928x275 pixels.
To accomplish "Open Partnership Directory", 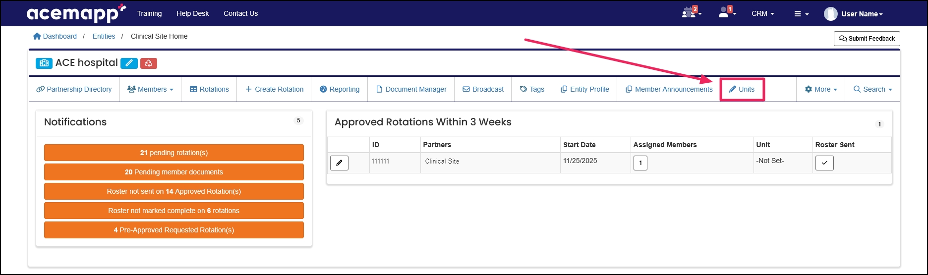I will click(x=74, y=89).
